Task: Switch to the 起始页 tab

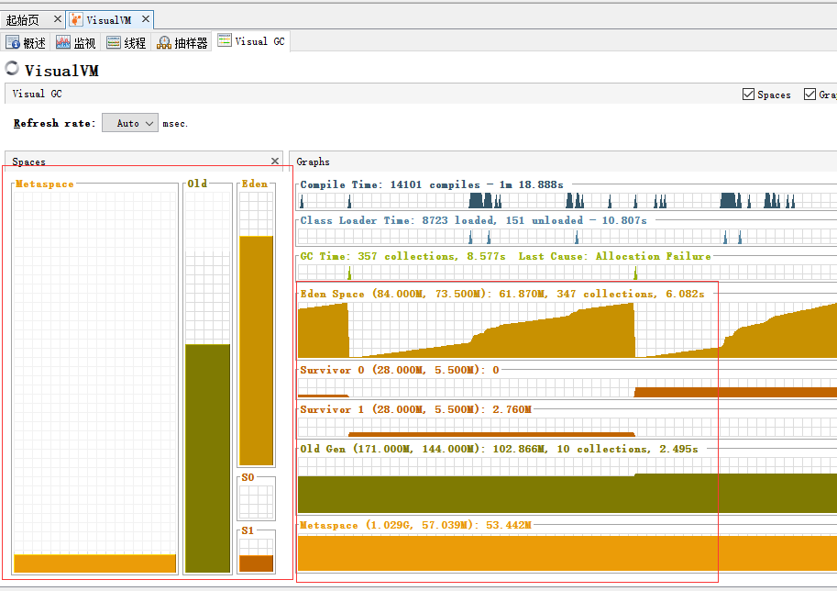Action: pyautogui.click(x=22, y=20)
